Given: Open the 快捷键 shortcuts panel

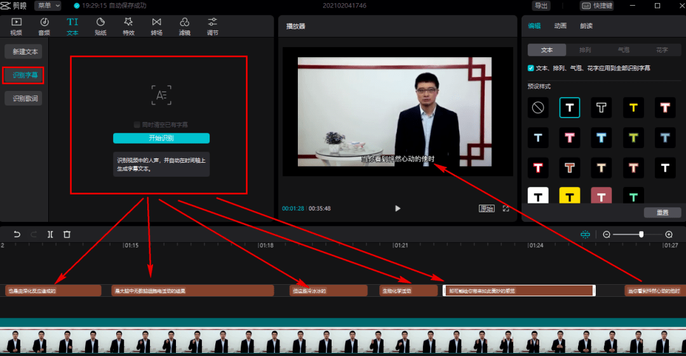Looking at the screenshot, I should (x=597, y=6).
